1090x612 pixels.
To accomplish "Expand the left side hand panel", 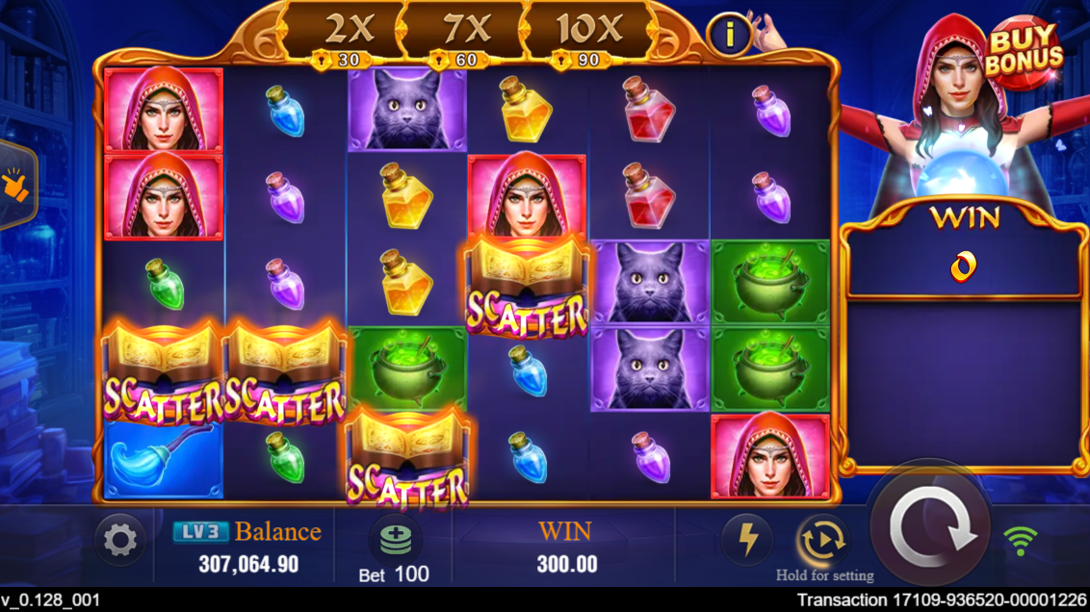I will 15,184.
